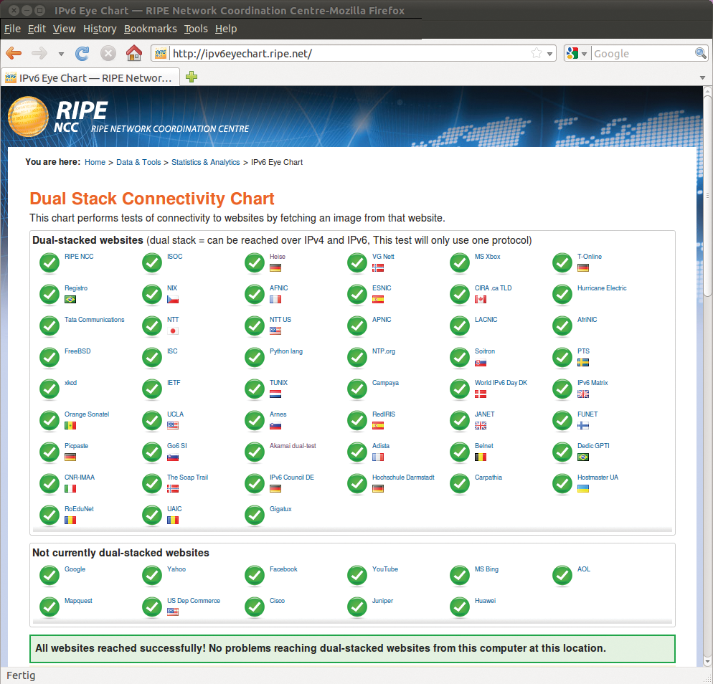
Task: Open the list-all-tabs dropdown arrow
Action: tap(703, 77)
